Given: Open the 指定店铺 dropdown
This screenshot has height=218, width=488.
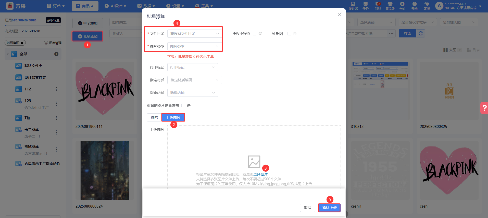Looking at the screenshot, I should tap(193, 93).
